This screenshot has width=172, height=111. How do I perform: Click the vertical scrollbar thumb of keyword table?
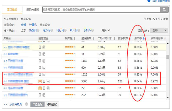[168, 57]
